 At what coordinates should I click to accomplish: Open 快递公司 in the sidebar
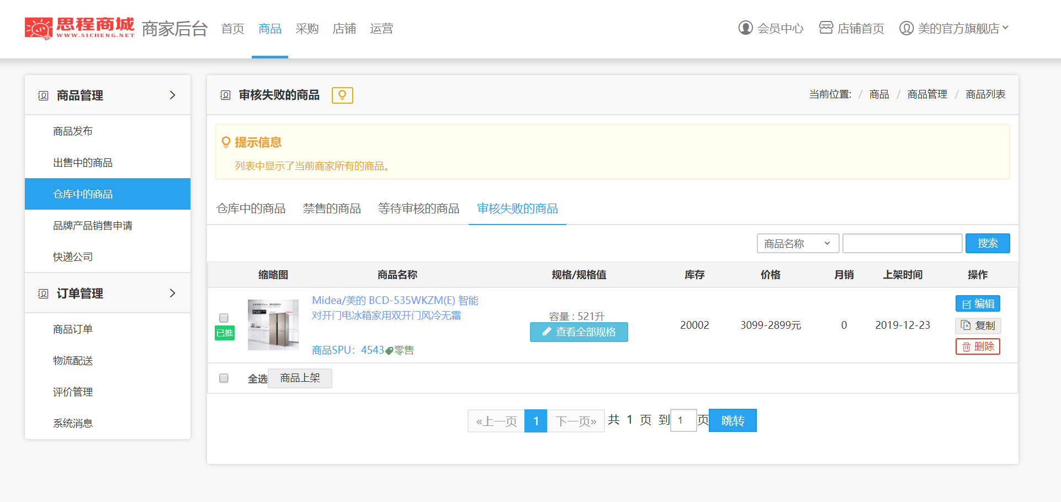click(x=73, y=257)
